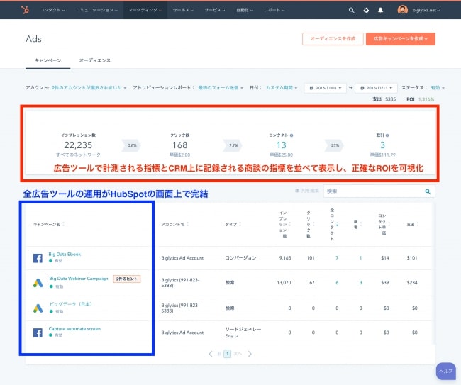The width and height of the screenshot is (461, 385).
Task: Click Google Ads icon for Big Data Webinar Campaign
Action: [38, 283]
